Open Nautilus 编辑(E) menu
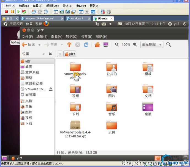 tap(42, 37)
